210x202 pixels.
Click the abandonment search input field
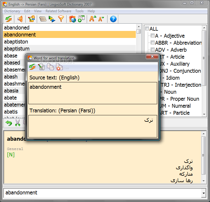(103, 193)
